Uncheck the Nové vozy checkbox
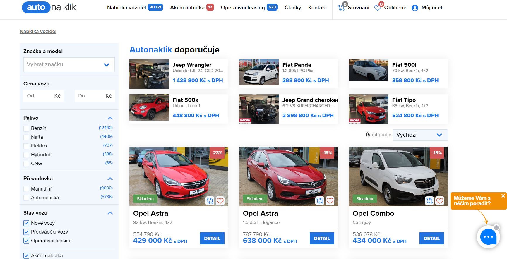507x259 pixels. pos(26,223)
